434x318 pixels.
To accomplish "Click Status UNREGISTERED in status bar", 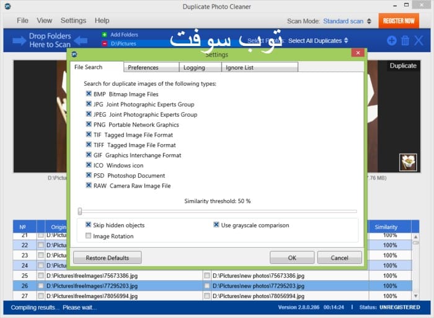I will [390, 307].
